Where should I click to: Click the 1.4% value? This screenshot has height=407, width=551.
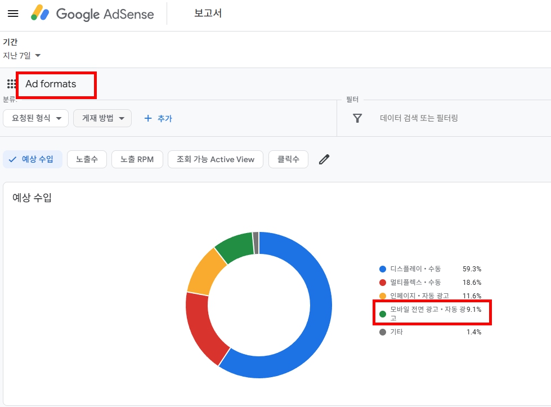pos(474,332)
